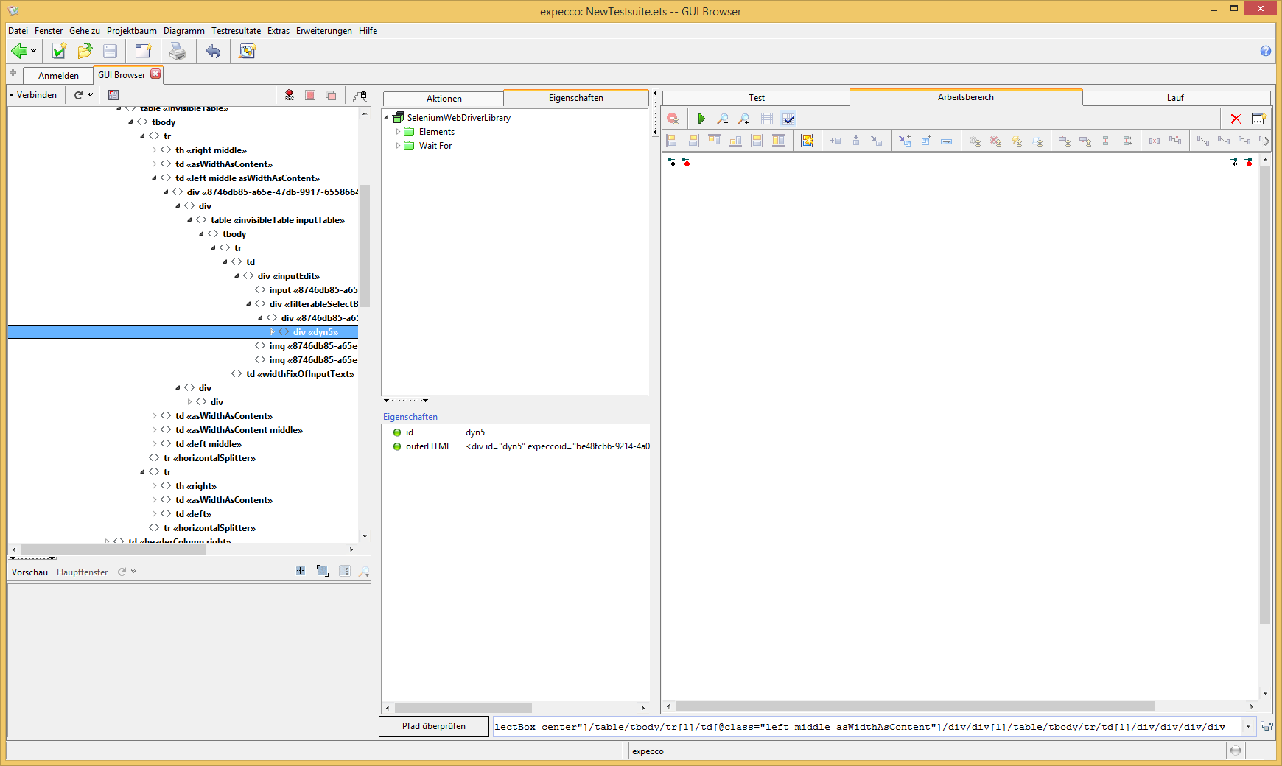Click the tree panel horizontal scrollbar
Viewport: 1282px width, 766px height.
pos(113,549)
